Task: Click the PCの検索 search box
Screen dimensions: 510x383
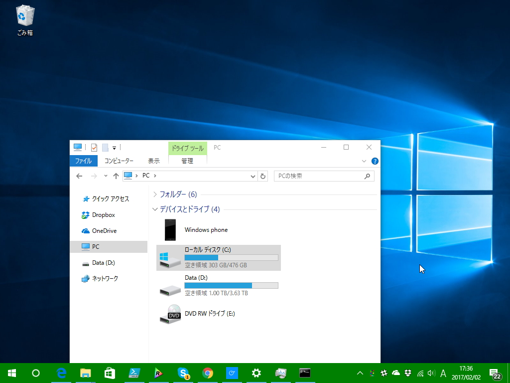Action: pos(324,176)
